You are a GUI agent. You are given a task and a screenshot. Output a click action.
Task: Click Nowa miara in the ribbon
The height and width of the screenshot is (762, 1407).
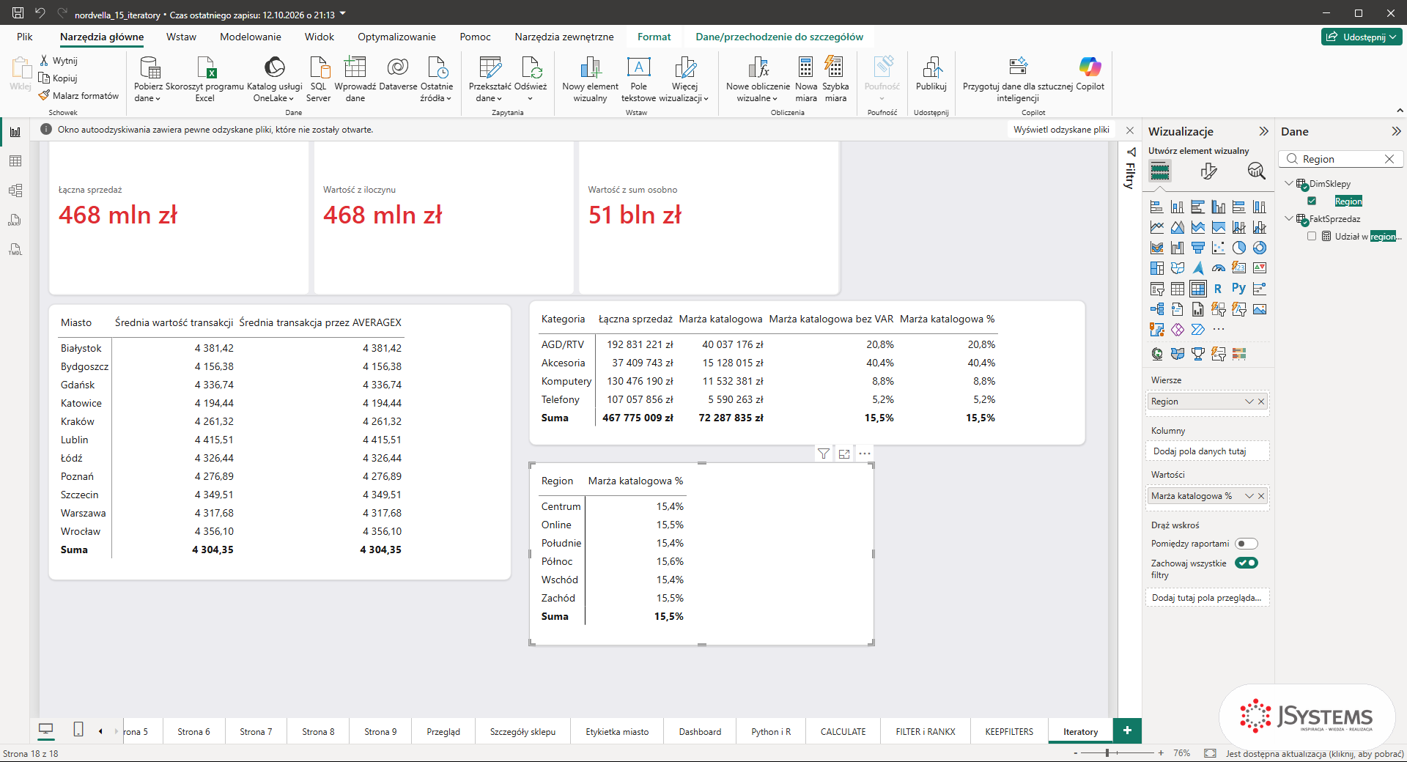[x=806, y=79]
